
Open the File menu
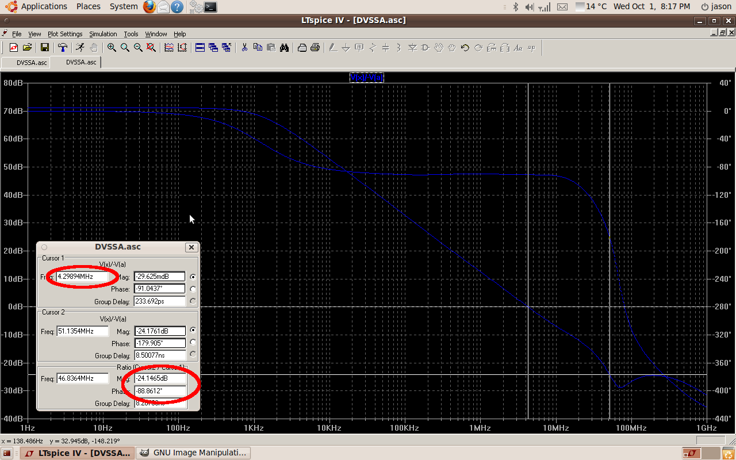tap(17, 34)
